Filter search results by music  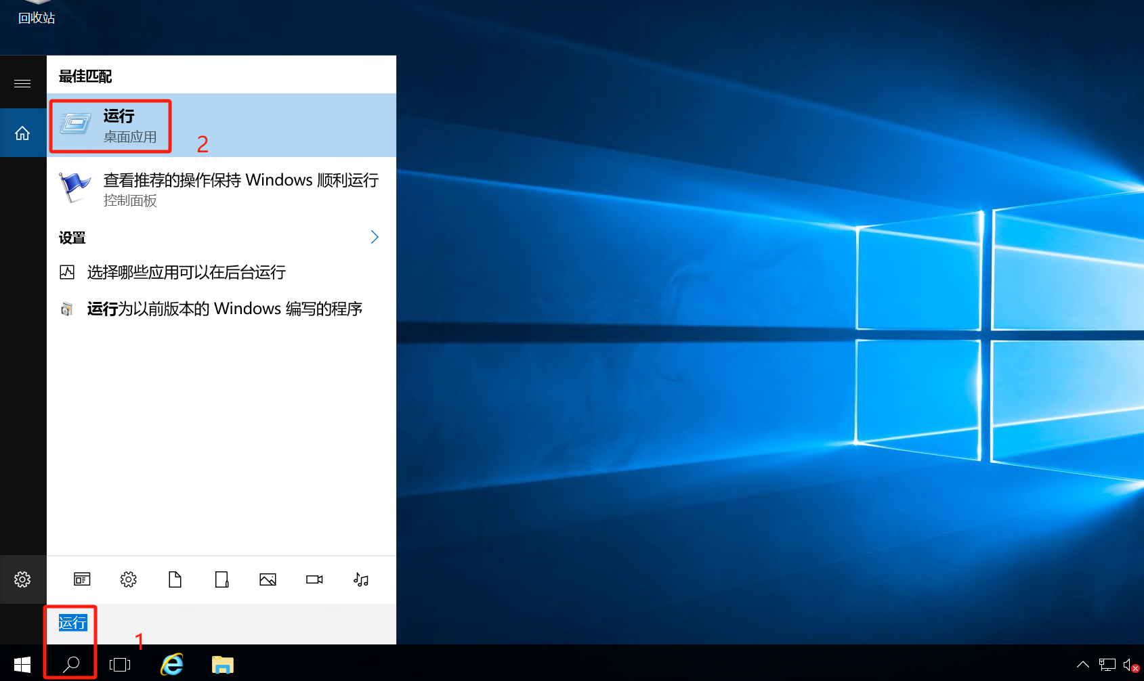[361, 579]
